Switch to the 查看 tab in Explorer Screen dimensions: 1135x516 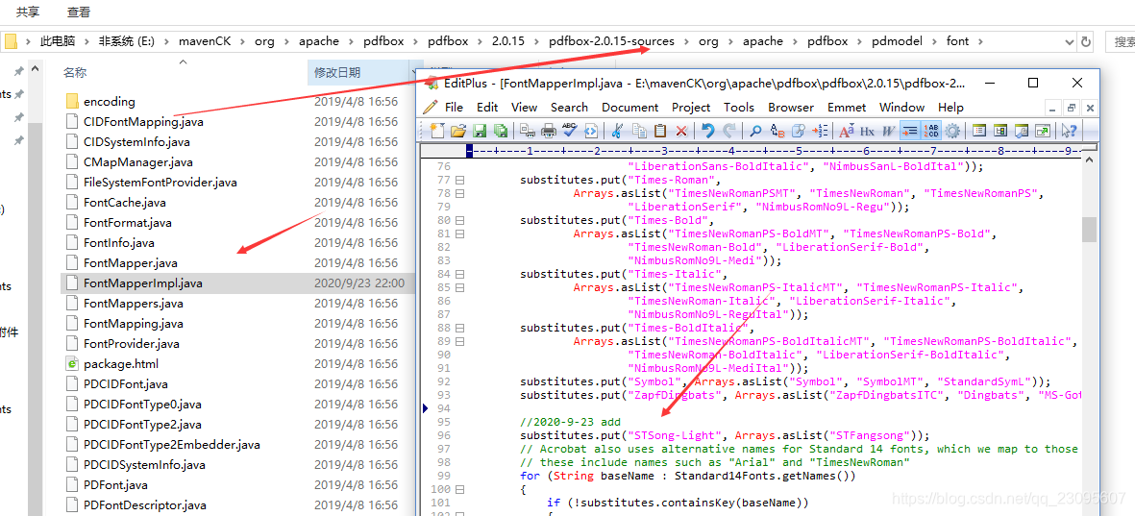click(x=79, y=12)
